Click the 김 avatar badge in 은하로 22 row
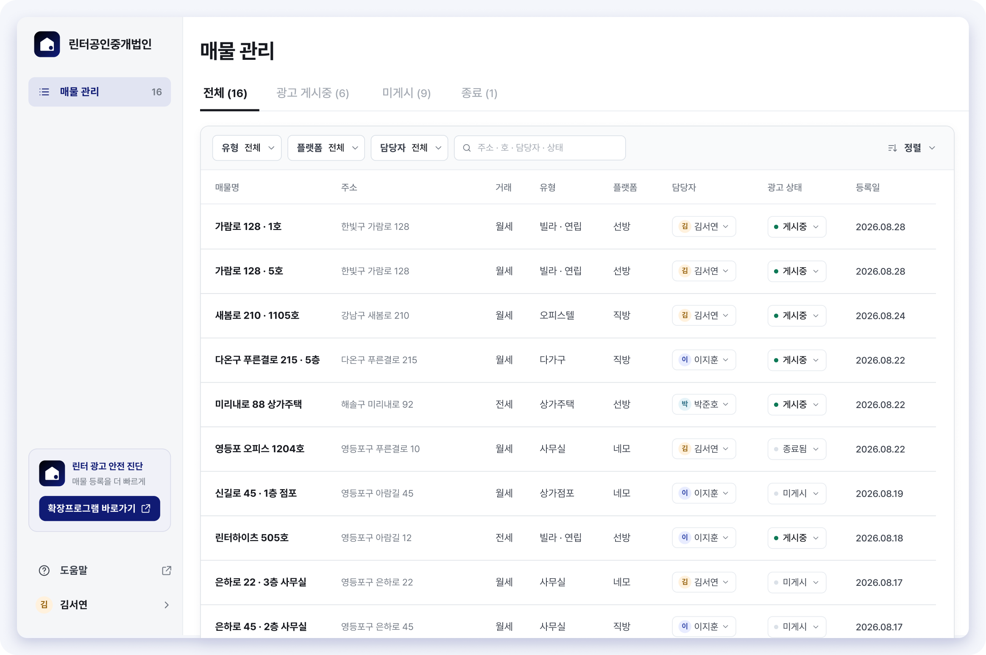The image size is (986, 655). 685,582
